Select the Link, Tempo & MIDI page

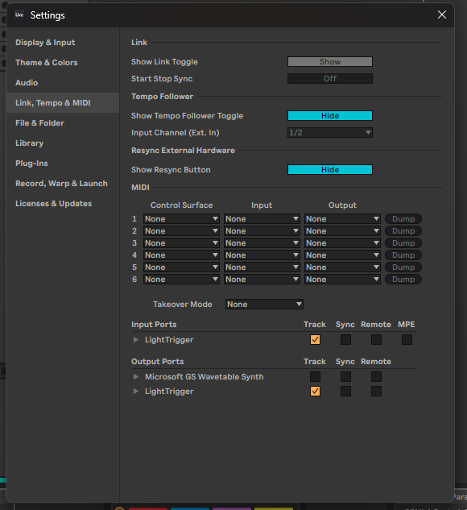[62, 103]
